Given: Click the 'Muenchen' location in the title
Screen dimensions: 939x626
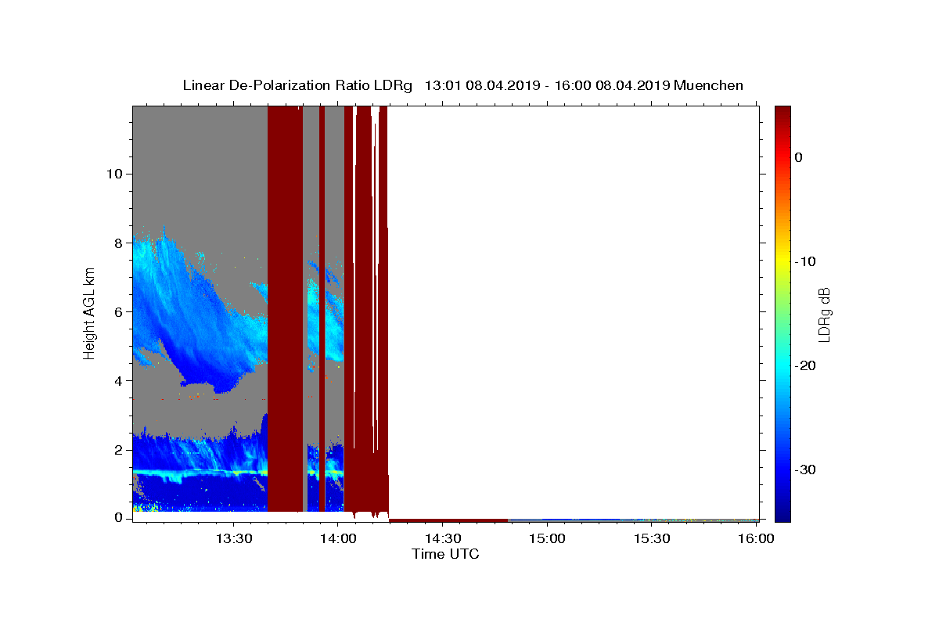Looking at the screenshot, I should coord(708,85).
